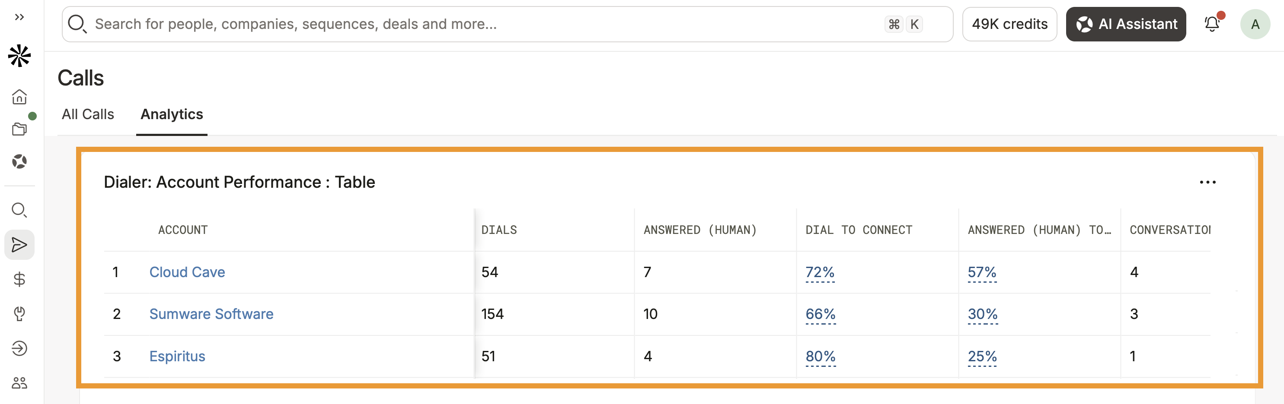
Task: Expand the collapsed sidebar with double chevron
Action: (19, 17)
